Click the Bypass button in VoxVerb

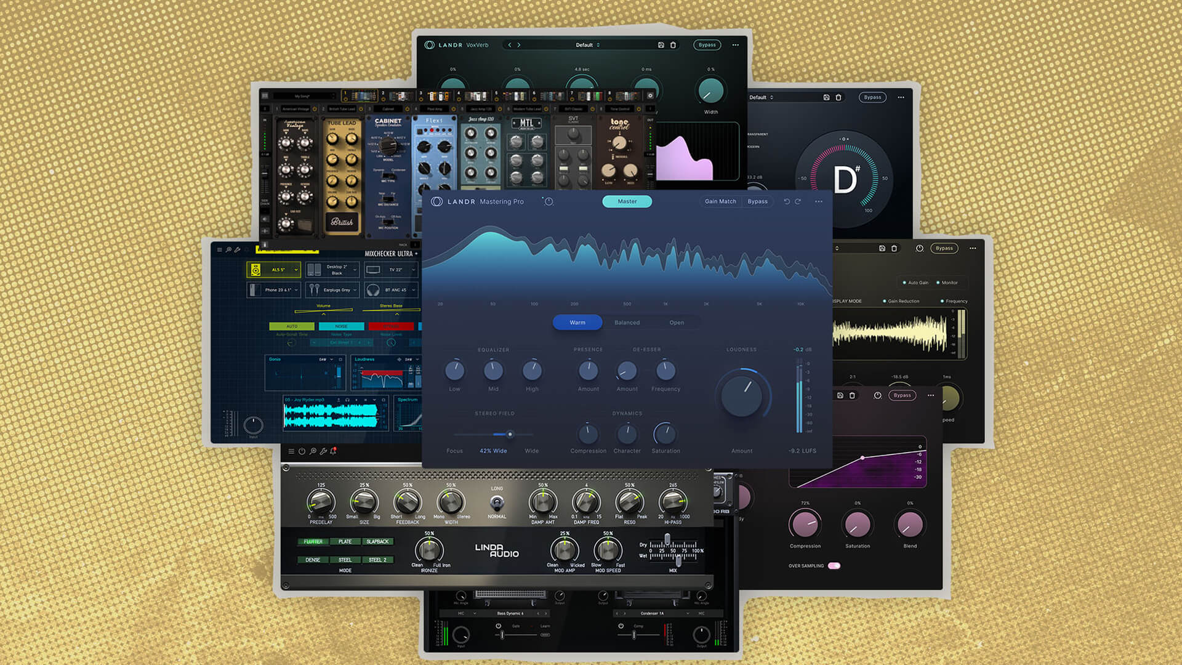707,45
